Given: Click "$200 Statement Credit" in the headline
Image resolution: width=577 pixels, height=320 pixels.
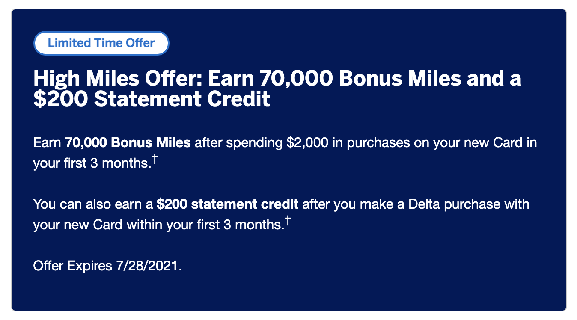Looking at the screenshot, I should click(x=152, y=99).
